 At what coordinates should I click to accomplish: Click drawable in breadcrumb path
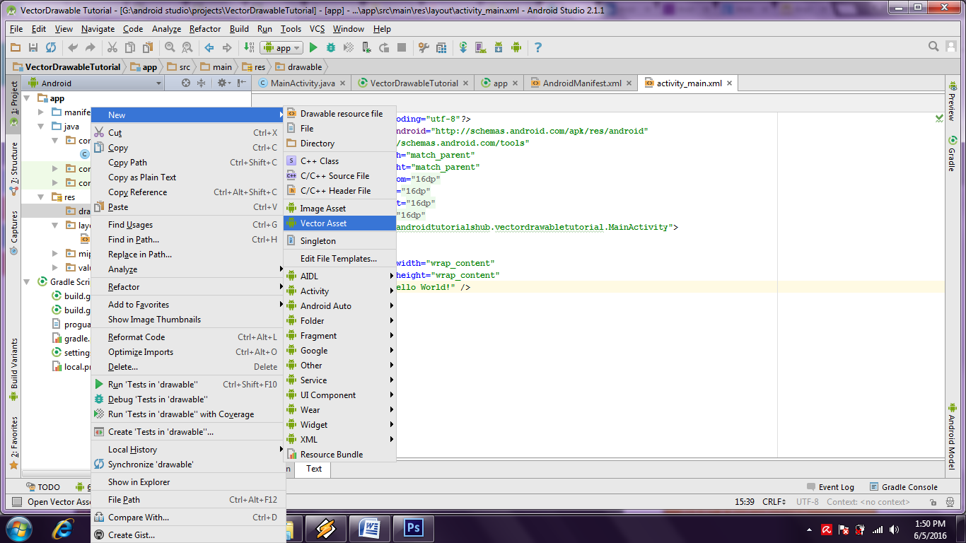299,67
